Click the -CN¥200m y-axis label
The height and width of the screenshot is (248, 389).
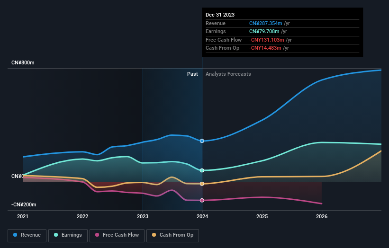pyautogui.click(x=24, y=204)
